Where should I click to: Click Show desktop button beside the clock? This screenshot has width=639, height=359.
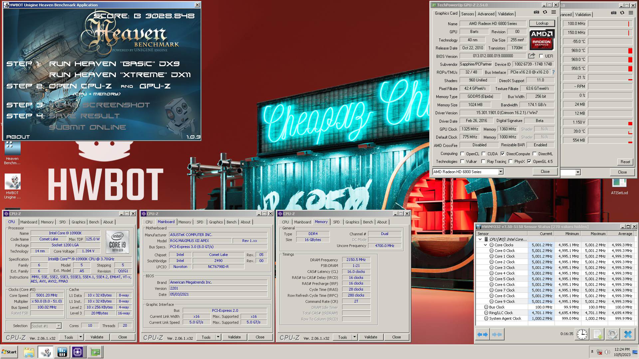point(636,352)
